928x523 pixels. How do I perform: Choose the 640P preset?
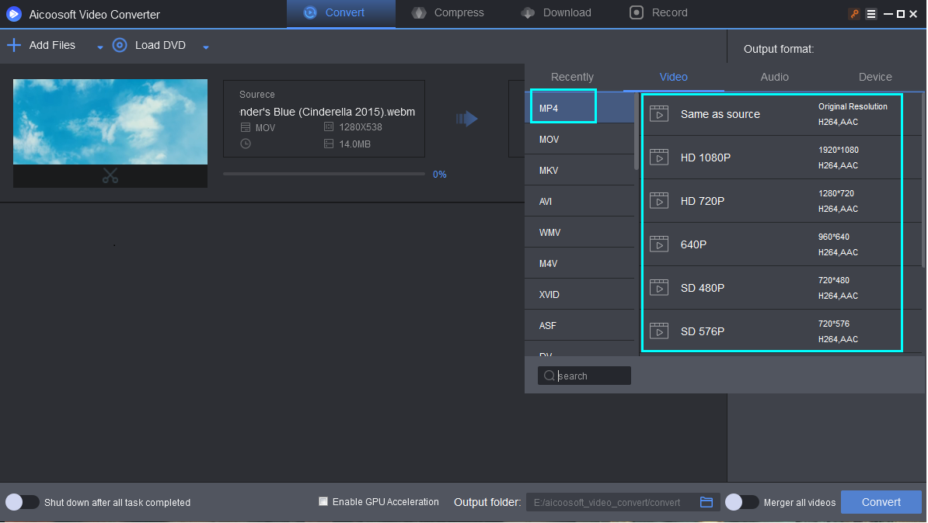tap(780, 244)
